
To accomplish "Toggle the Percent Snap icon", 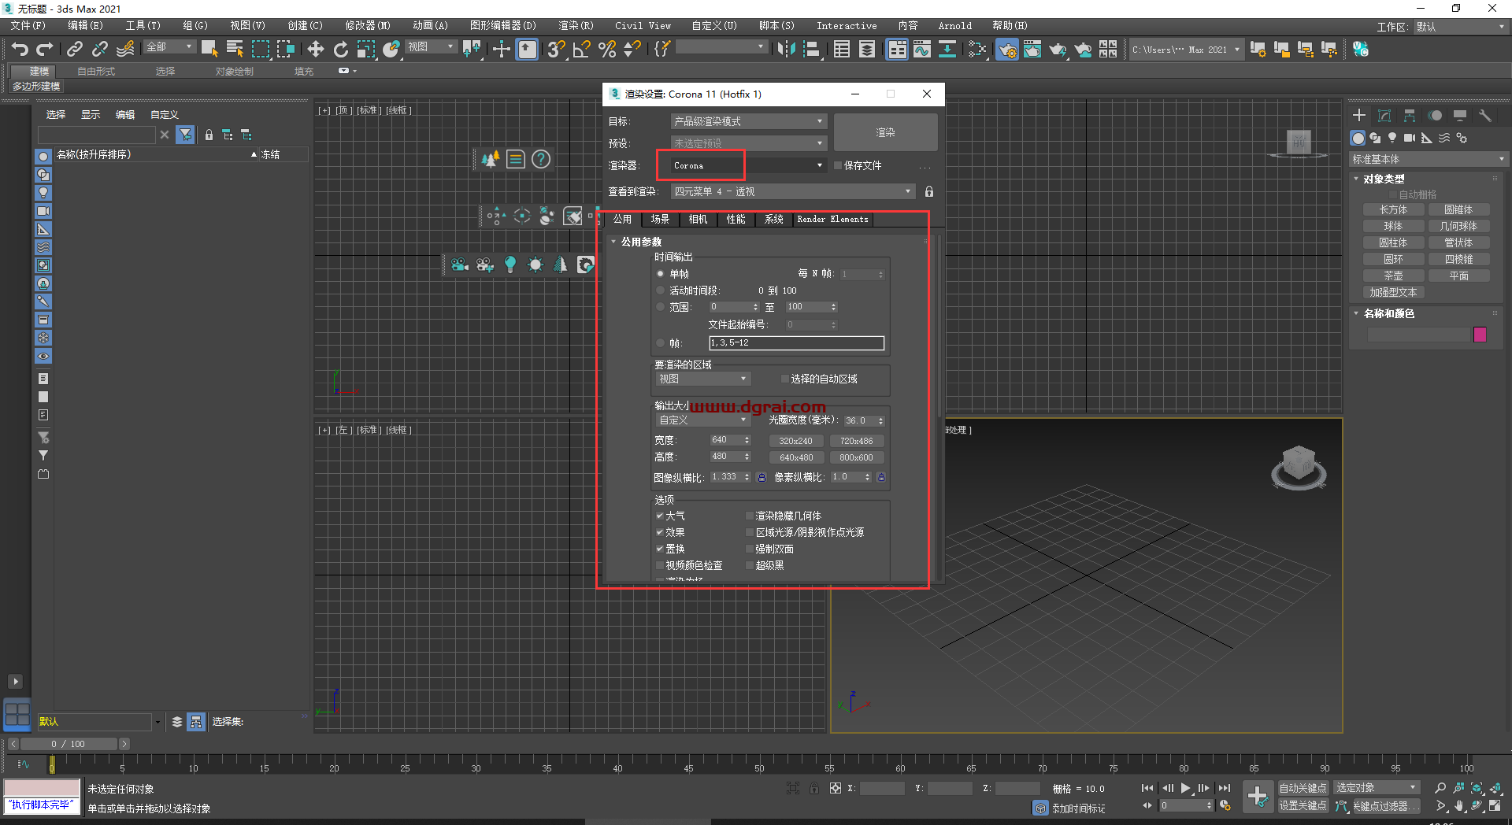I will (x=607, y=50).
